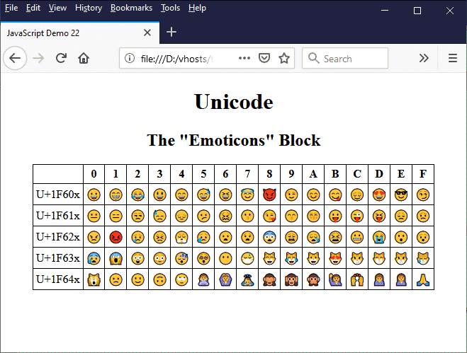Image resolution: width=467 pixels, height=353 pixels.
Task: Click the heart-eyes face in U+1F60x row
Action: pyautogui.click(x=379, y=195)
